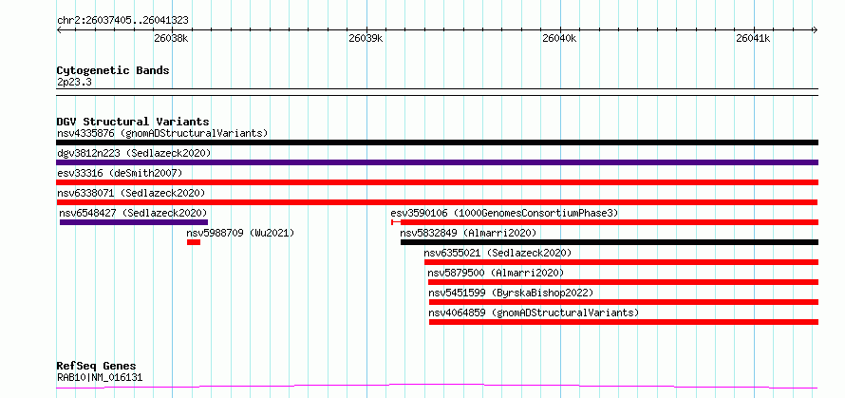Image resolution: width=845 pixels, height=398 pixels.
Task: Click the magenta RAB10 gene track line
Action: click(437, 387)
